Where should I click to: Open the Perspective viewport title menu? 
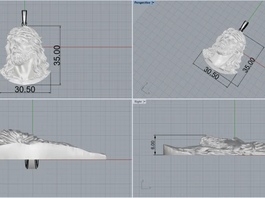point(142,3)
